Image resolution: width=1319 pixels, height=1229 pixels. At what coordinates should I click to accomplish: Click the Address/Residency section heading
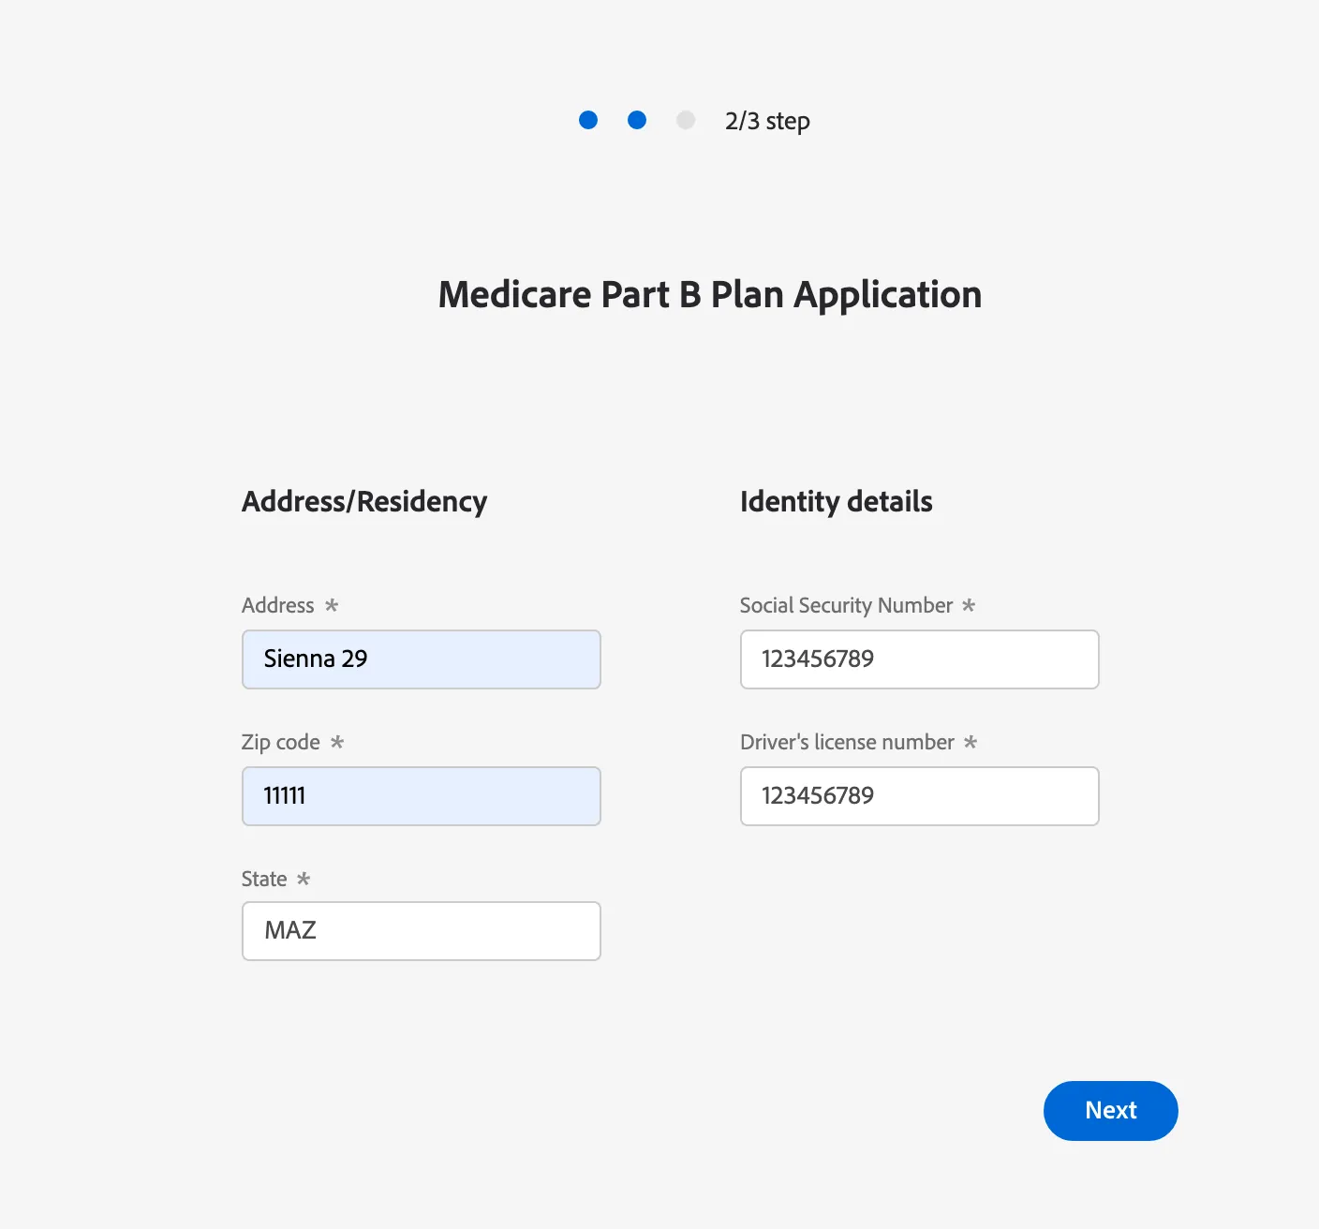(x=364, y=501)
